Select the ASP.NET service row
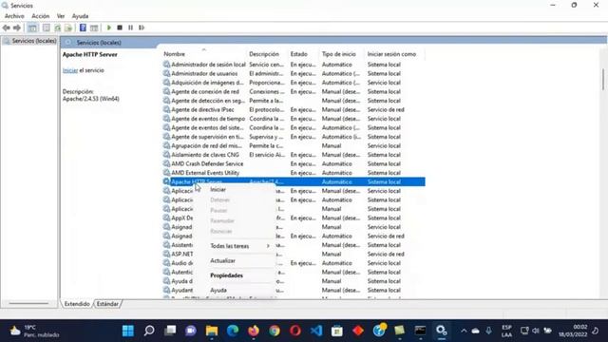 coord(294,254)
